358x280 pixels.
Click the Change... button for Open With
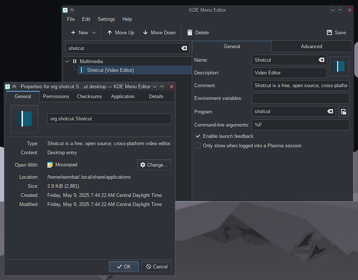[154, 165]
